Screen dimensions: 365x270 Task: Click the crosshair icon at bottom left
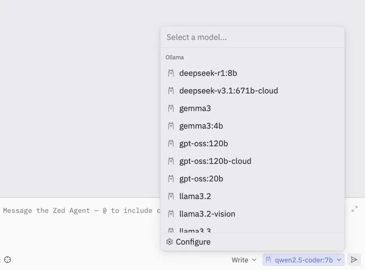click(7, 260)
